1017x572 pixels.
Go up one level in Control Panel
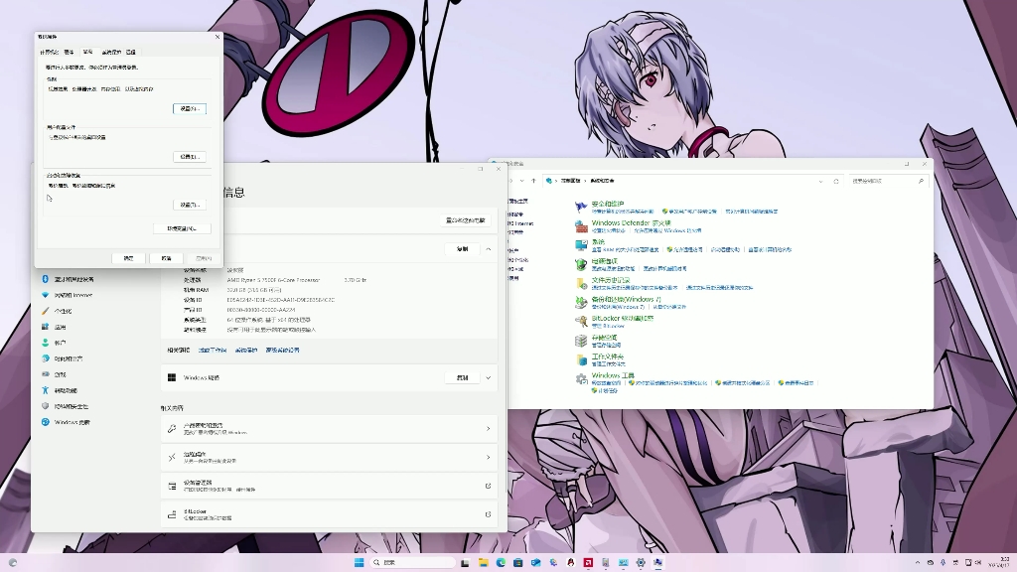click(x=533, y=181)
